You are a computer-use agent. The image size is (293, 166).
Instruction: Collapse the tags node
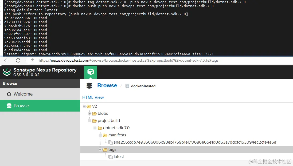point(100,149)
